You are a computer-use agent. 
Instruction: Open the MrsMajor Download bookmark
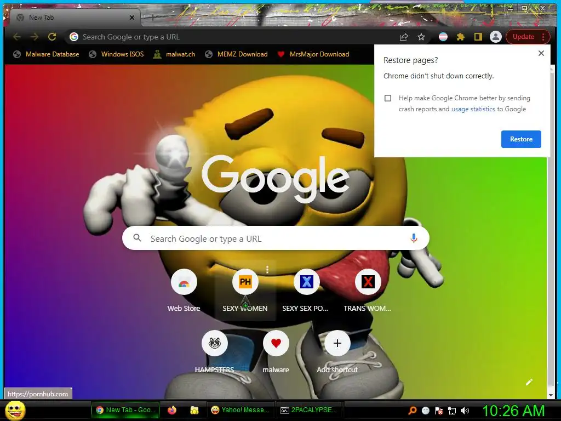click(313, 54)
